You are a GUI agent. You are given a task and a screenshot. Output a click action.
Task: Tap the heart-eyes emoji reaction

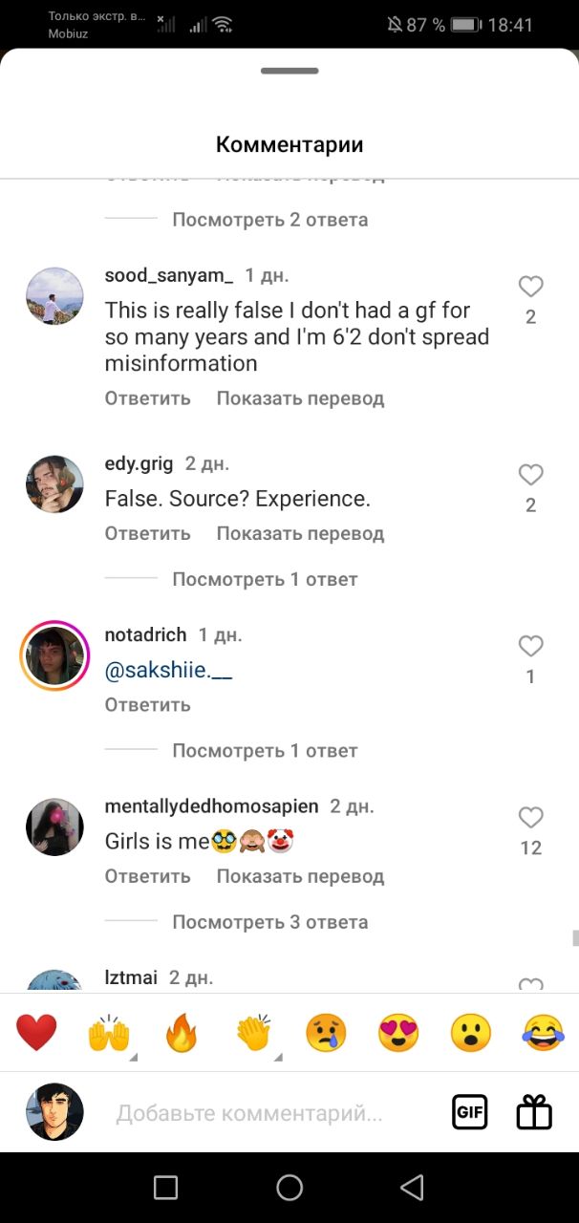[398, 1033]
